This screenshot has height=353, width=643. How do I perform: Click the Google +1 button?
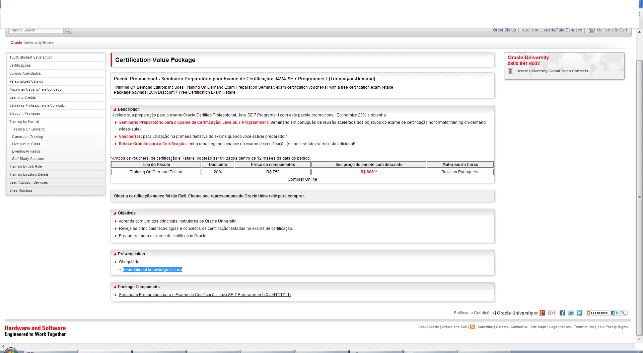(x=552, y=313)
